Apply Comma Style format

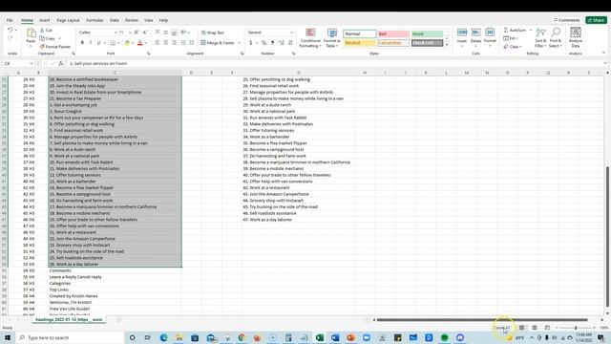[x=272, y=43]
